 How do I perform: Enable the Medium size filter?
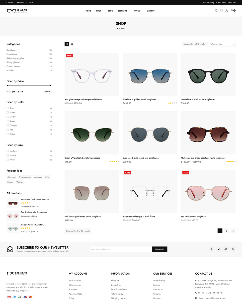coord(8,151)
